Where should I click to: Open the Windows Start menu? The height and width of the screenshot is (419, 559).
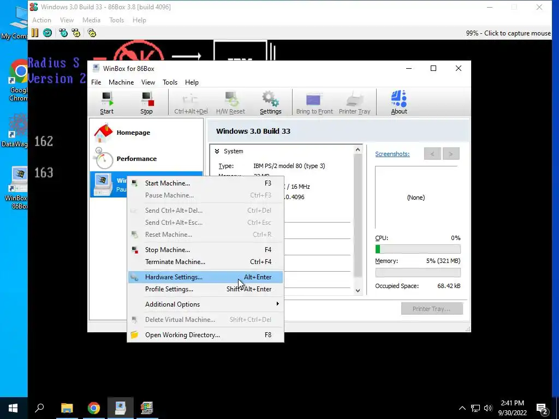pos(13,408)
